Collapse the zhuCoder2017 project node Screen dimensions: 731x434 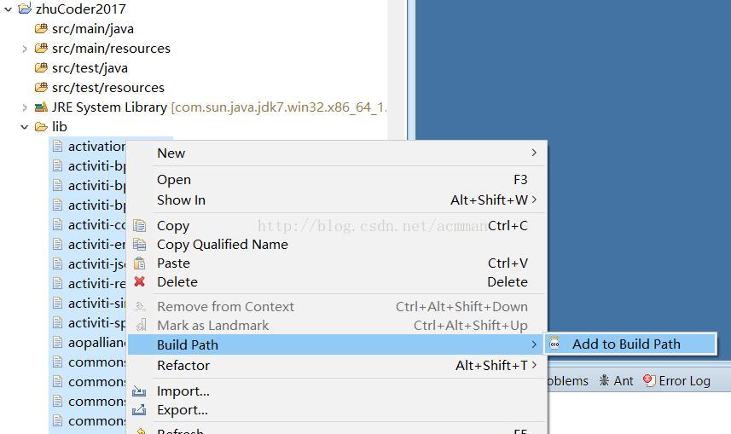(x=9, y=9)
